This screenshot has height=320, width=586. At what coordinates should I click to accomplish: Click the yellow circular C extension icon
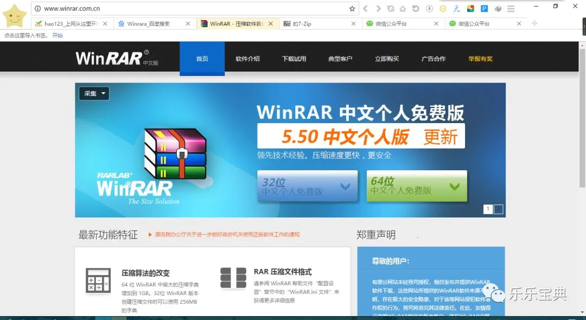443,9
